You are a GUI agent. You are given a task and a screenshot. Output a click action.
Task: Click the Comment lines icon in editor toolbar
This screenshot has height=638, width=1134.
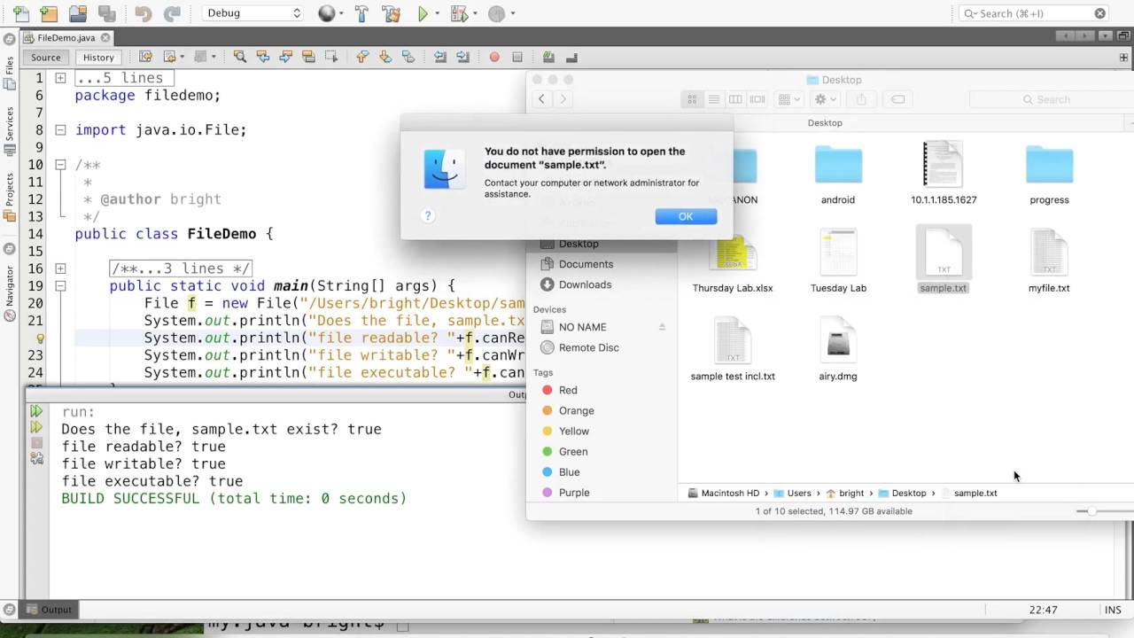[x=548, y=57]
